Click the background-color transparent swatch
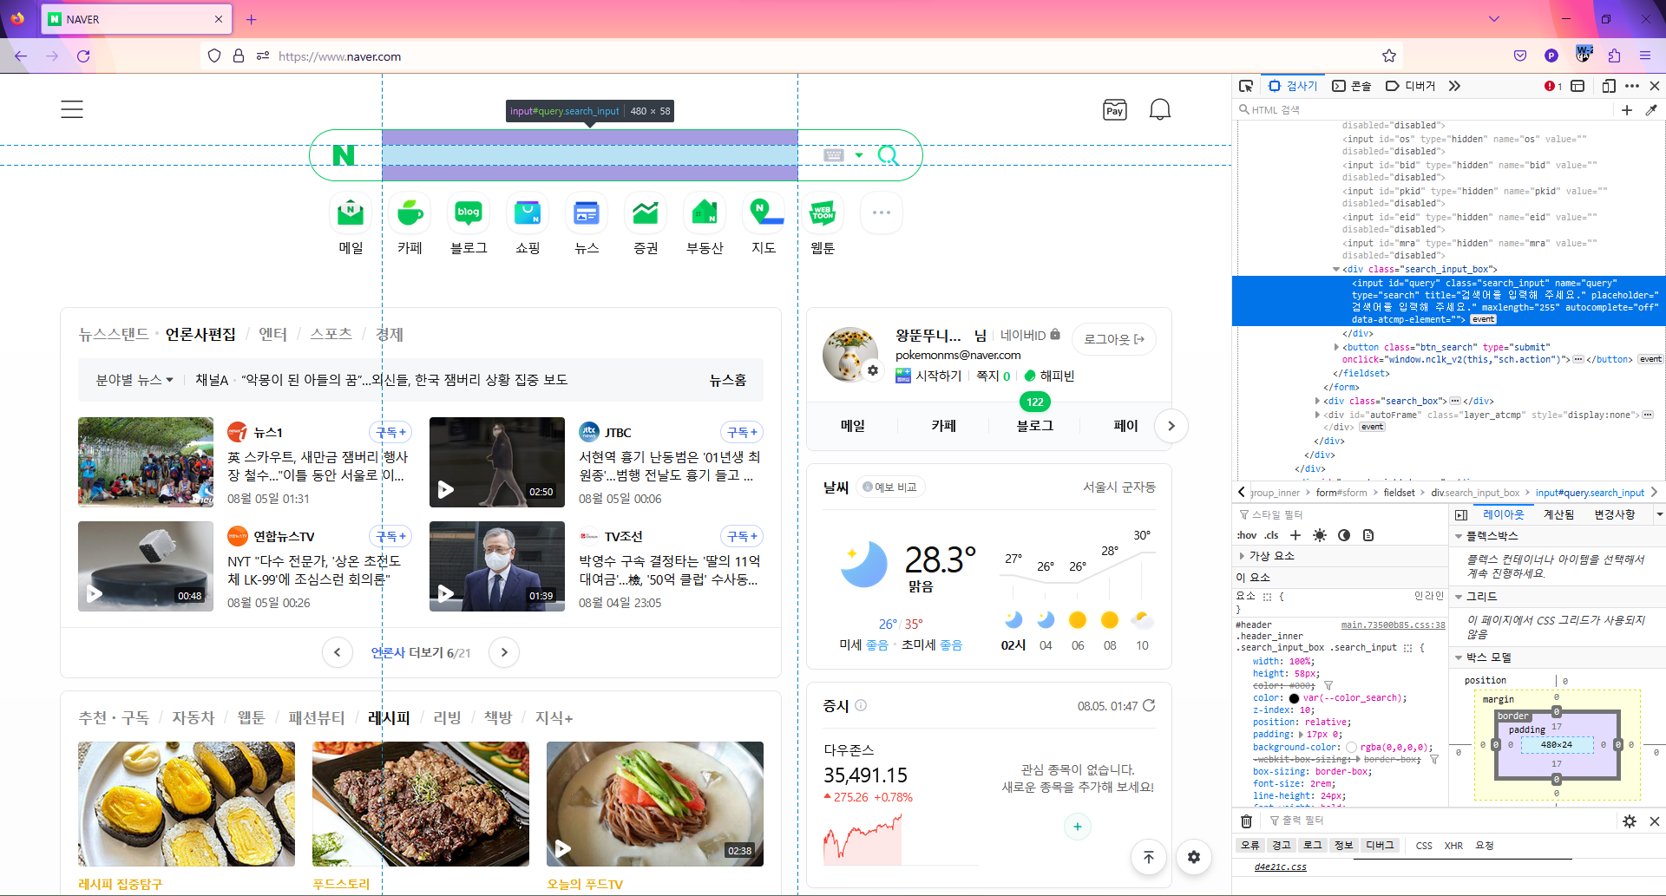Image resolution: width=1666 pixels, height=896 pixels. click(1351, 747)
